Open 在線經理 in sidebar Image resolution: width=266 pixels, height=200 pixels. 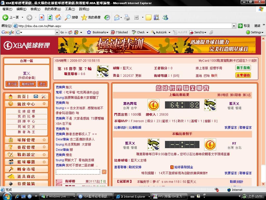[x=26, y=111]
